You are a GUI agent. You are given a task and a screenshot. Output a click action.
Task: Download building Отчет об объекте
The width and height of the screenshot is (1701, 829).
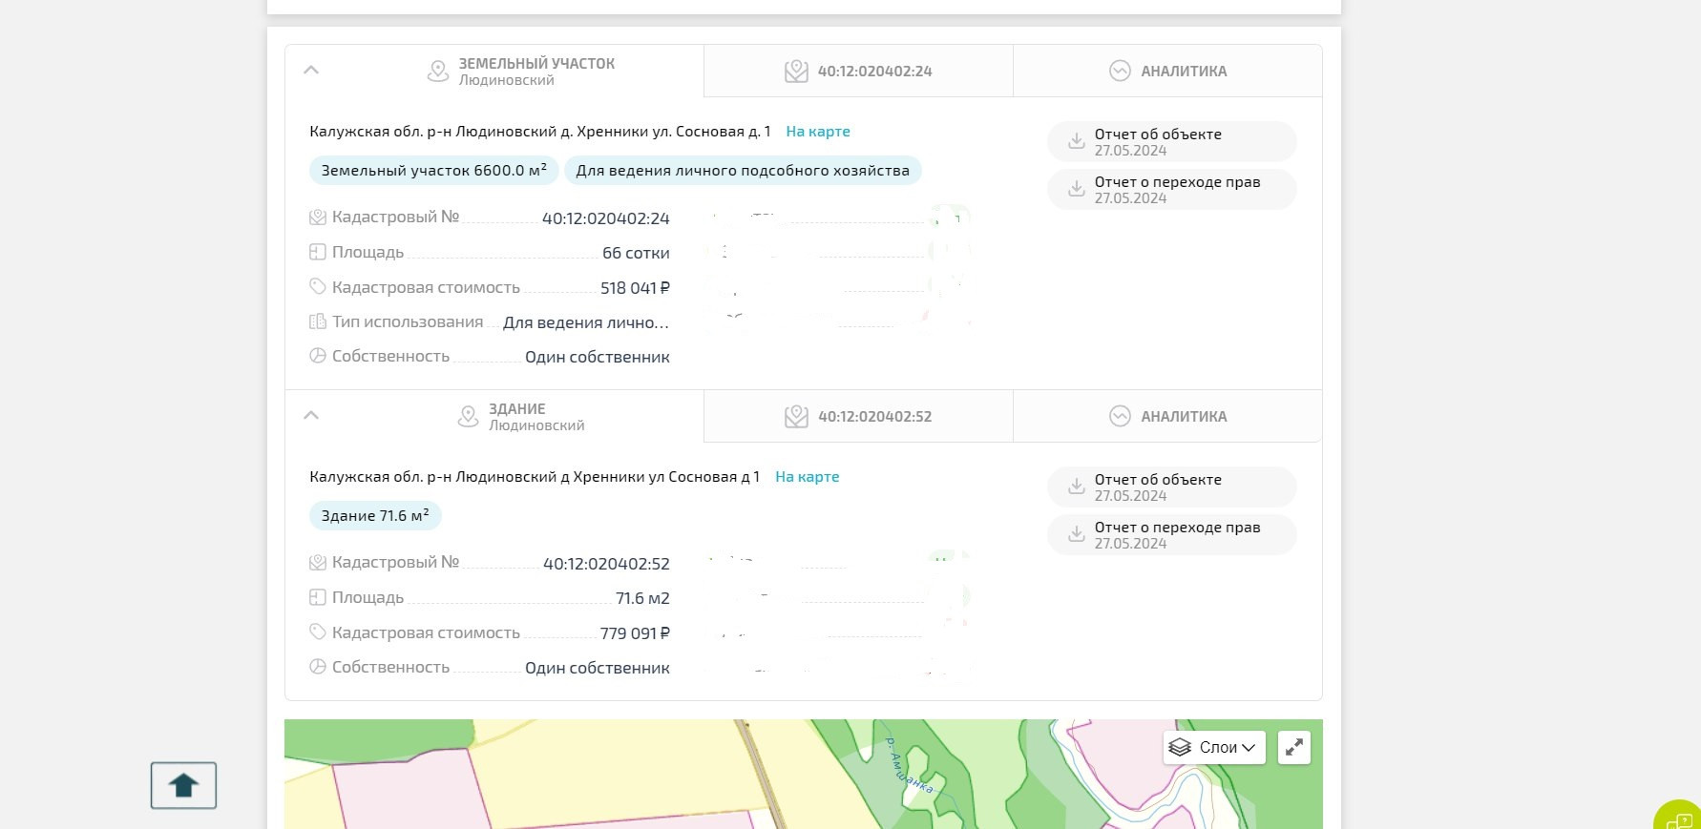coord(1171,487)
